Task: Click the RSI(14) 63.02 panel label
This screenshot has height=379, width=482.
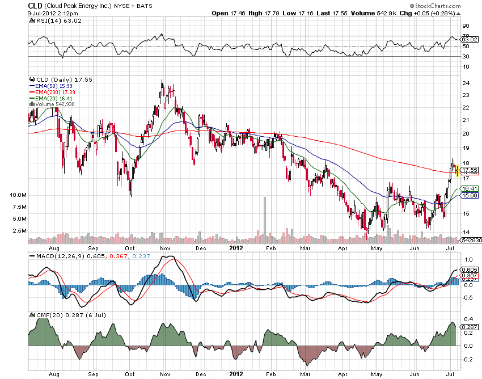Action: coord(59,20)
